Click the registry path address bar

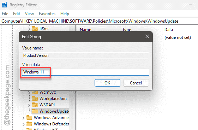pos(99,21)
